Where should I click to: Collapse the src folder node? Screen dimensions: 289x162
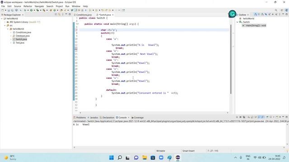[5, 26]
